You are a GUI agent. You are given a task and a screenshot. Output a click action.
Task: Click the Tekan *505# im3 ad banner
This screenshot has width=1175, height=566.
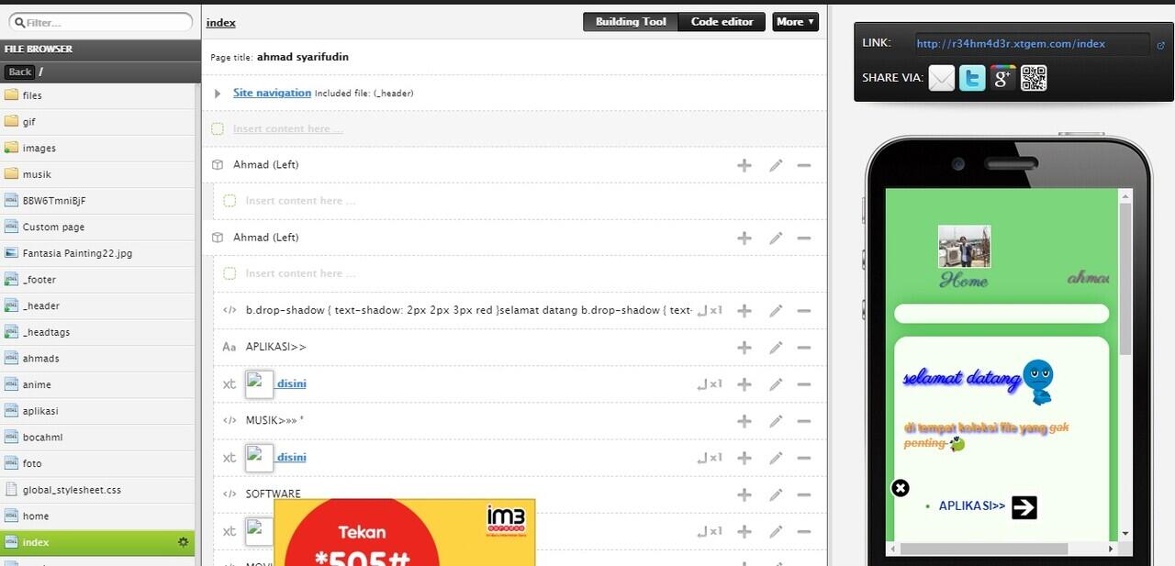pos(404,532)
